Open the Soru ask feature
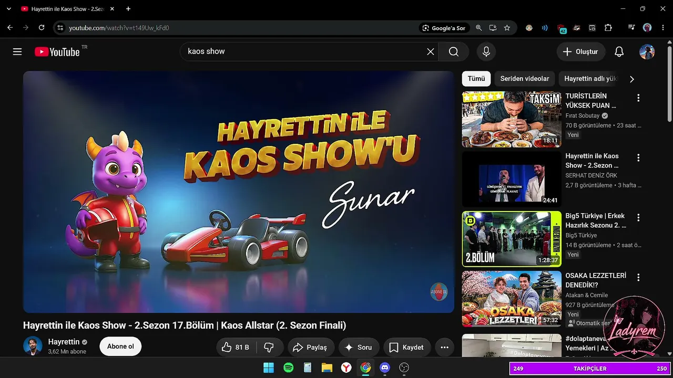The height and width of the screenshot is (378, 673). (x=358, y=347)
